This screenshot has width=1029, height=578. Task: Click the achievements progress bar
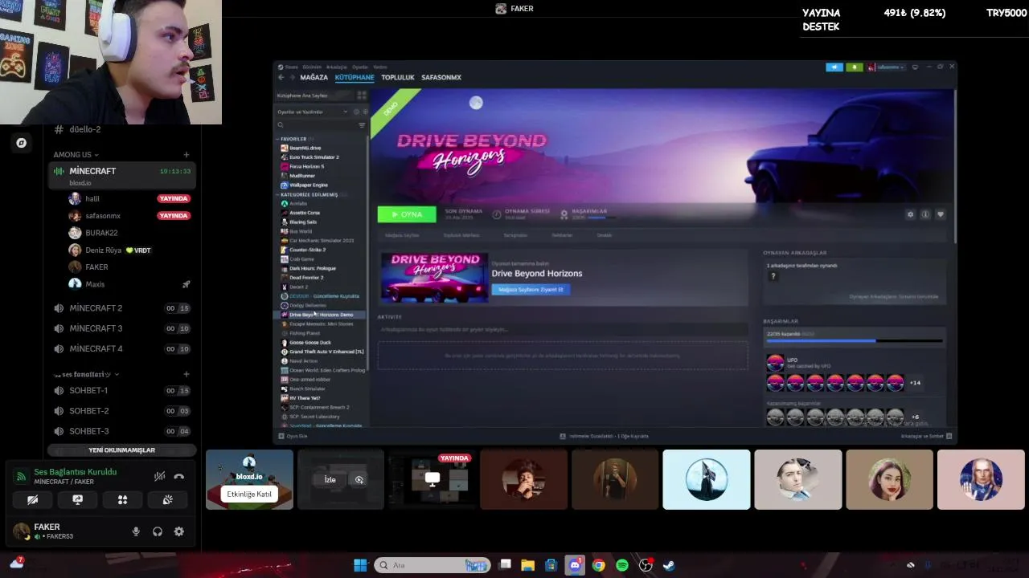853,341
